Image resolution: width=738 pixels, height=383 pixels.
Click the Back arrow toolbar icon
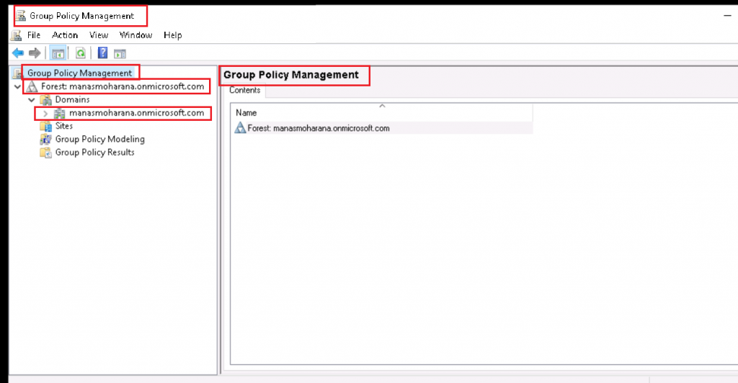[x=18, y=53]
